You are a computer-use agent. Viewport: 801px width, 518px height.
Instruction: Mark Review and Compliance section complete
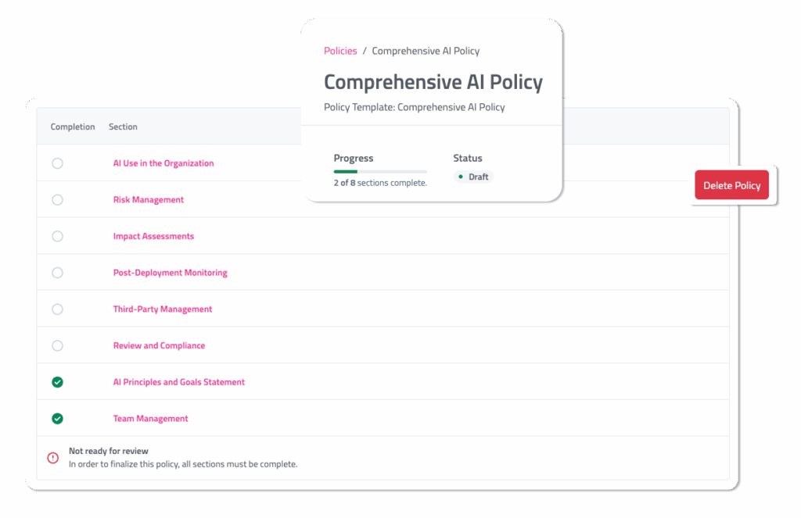(57, 345)
